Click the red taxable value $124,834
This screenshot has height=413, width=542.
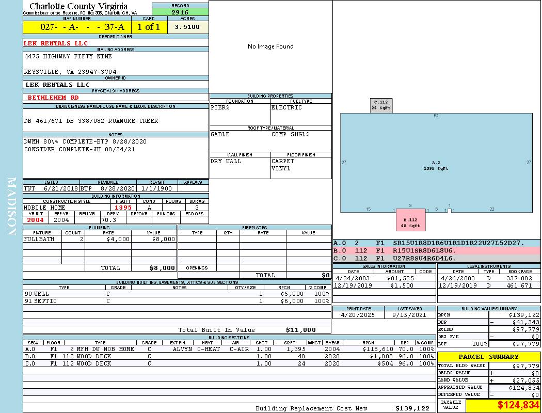click(503, 405)
